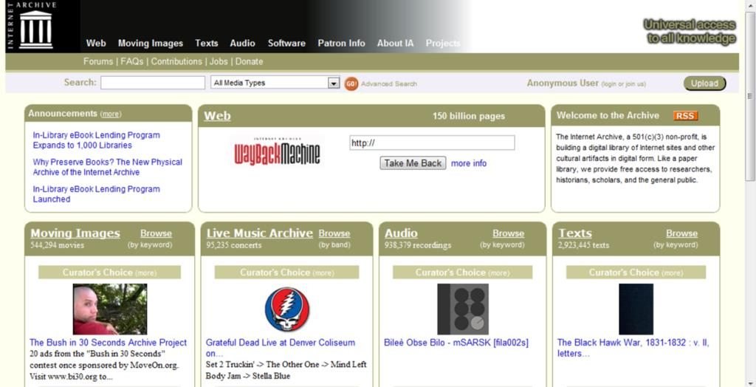Open the Jobs link
Image resolution: width=756 pixels, height=387 pixels.
[x=219, y=62]
